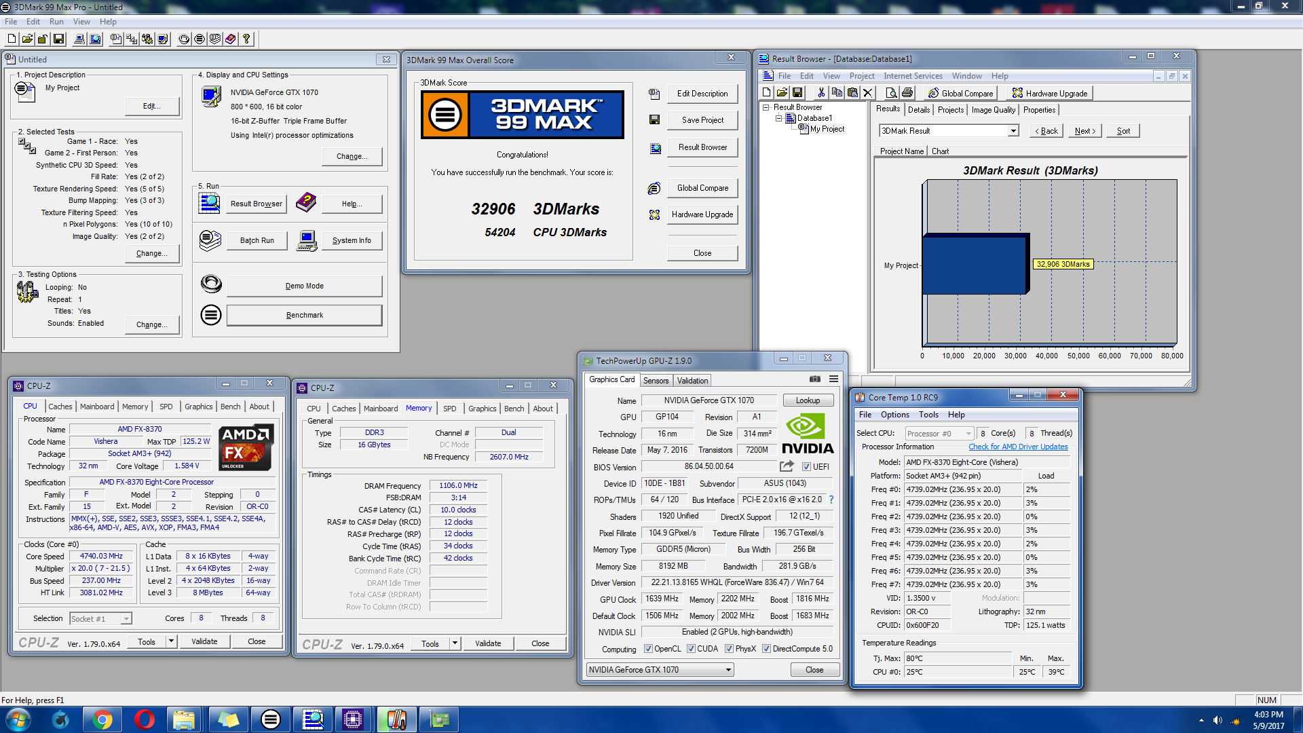
Task: Click the Benchmark button
Action: pyautogui.click(x=305, y=315)
